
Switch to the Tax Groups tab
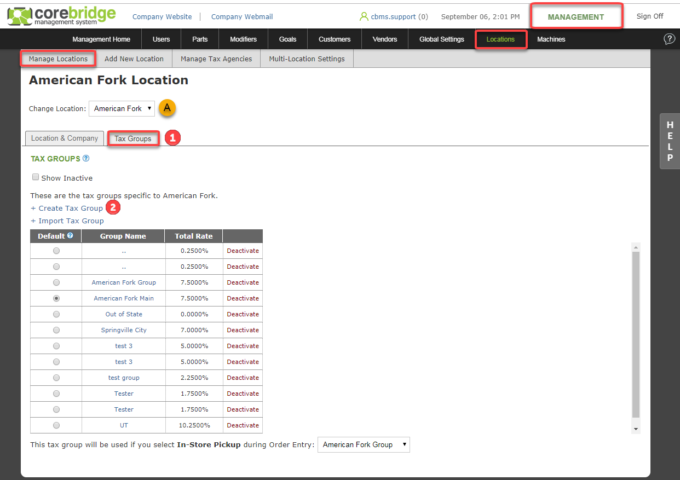point(133,138)
